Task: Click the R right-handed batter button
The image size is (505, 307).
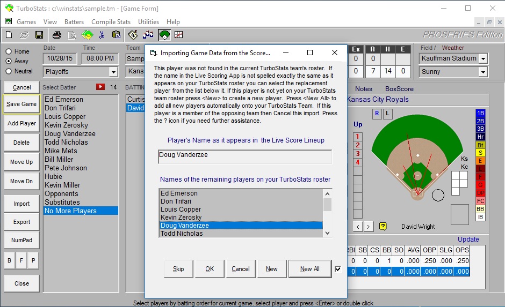Action: tap(377, 114)
